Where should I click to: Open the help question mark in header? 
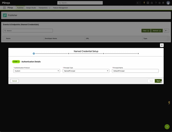pos(156,3)
